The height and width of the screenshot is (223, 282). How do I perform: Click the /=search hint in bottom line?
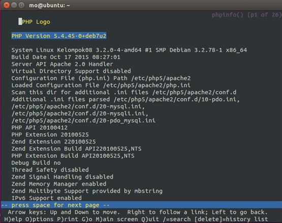[177, 219]
